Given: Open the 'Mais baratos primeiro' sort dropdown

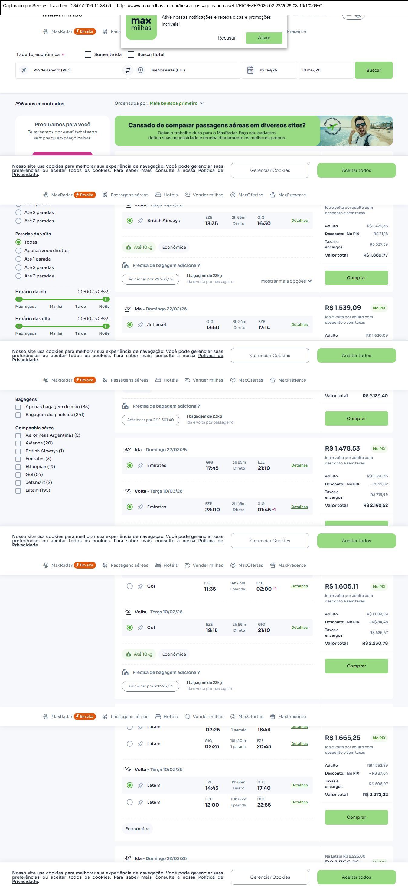Looking at the screenshot, I should 176,103.
